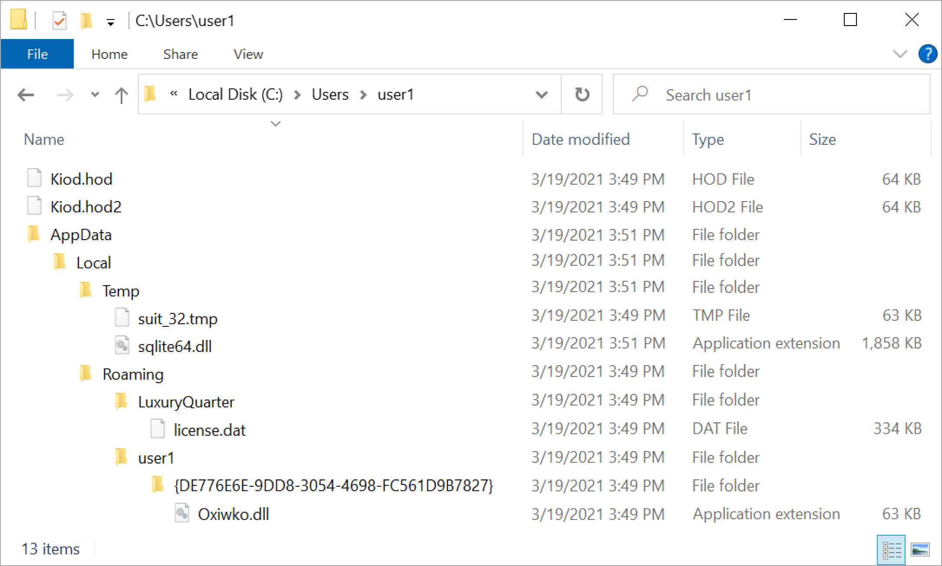Select the Kiod.hod file icon
Image resolution: width=942 pixels, height=566 pixels.
(x=34, y=178)
